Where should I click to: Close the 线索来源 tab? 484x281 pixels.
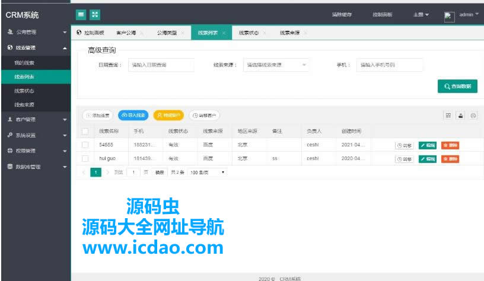tap(305, 33)
